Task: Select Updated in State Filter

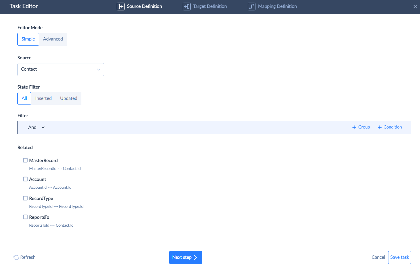Action: pos(68,98)
